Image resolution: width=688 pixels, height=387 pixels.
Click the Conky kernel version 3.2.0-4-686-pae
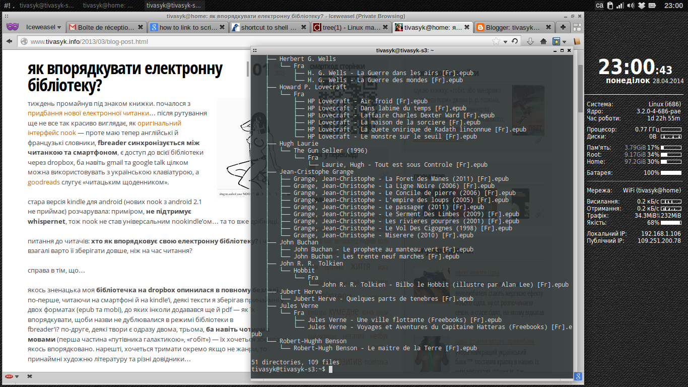[655, 111]
